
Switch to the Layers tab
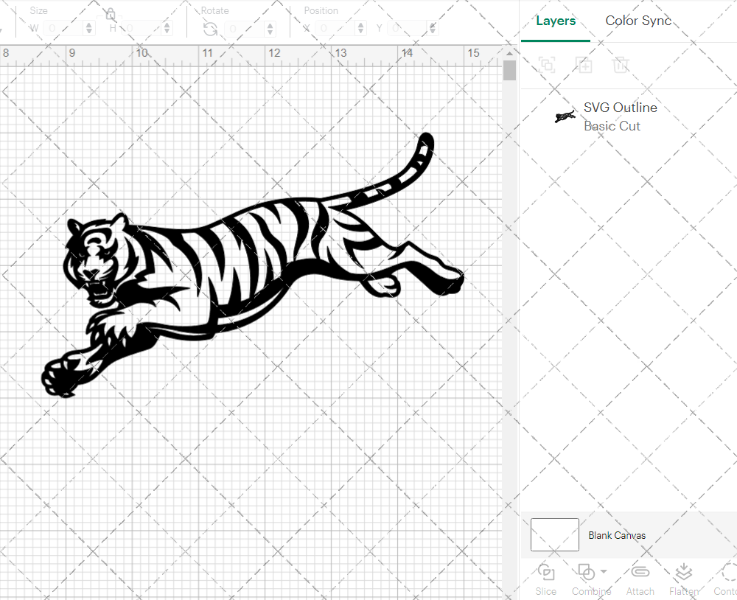[x=556, y=21]
